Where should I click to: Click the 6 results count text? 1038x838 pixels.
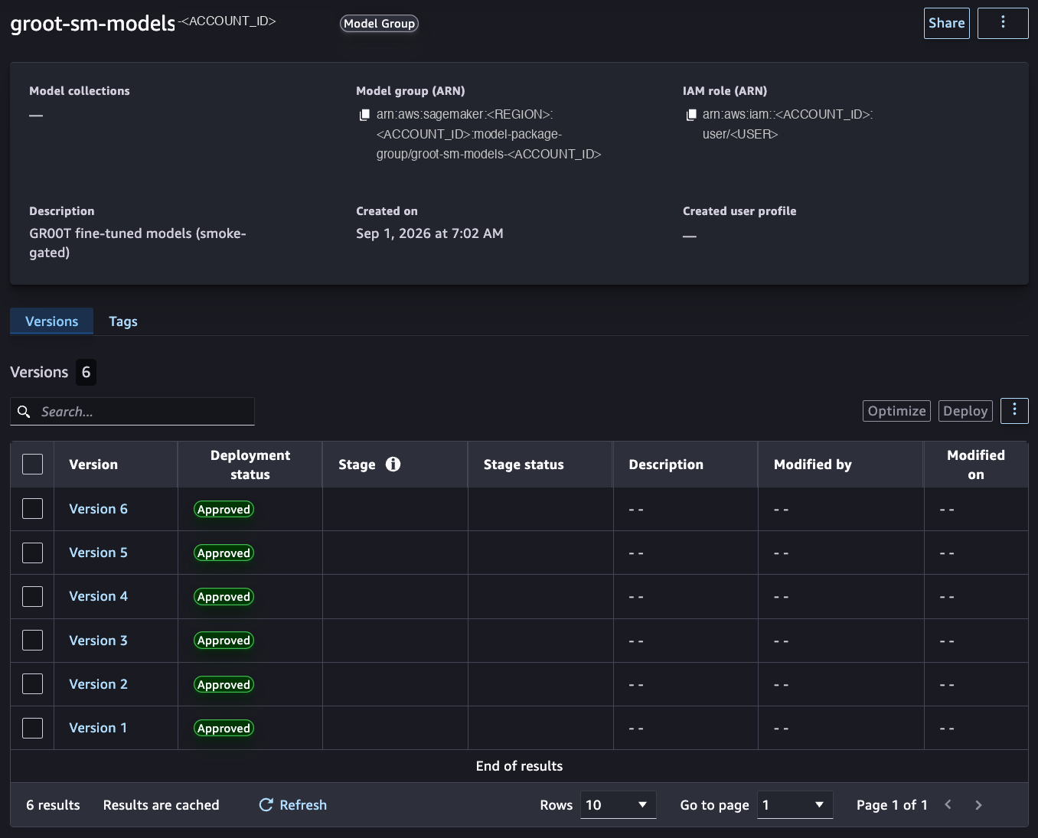(53, 805)
